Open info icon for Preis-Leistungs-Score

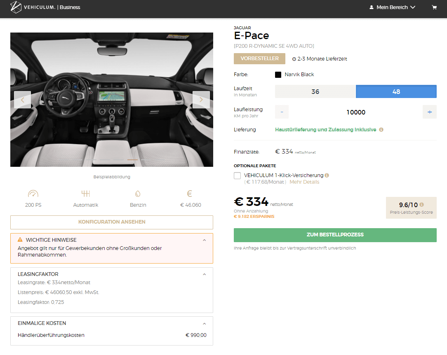point(421,204)
